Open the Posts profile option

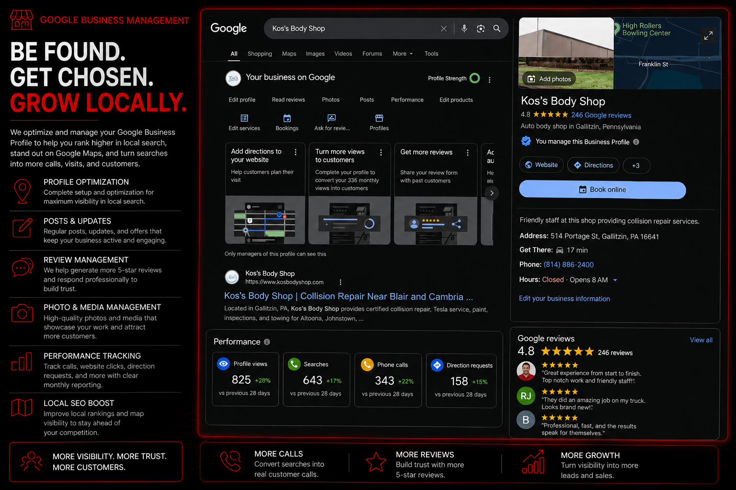(367, 100)
